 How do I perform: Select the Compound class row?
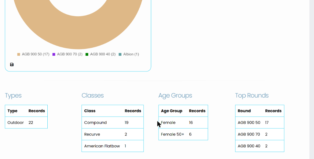click(x=112, y=123)
